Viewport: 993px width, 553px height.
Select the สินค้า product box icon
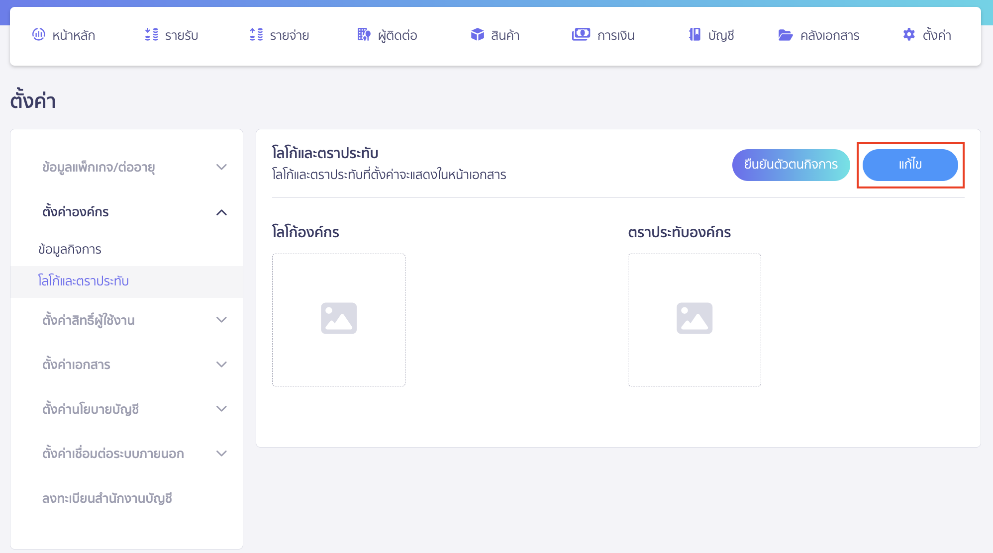[x=478, y=35]
